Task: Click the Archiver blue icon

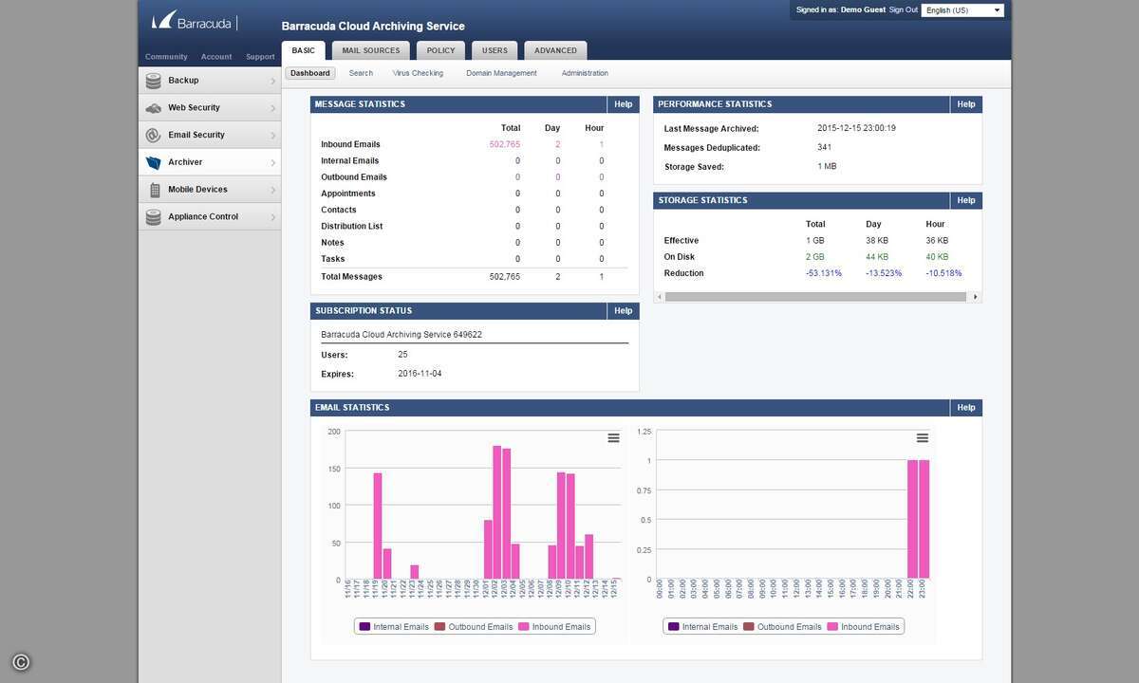Action: pos(154,162)
